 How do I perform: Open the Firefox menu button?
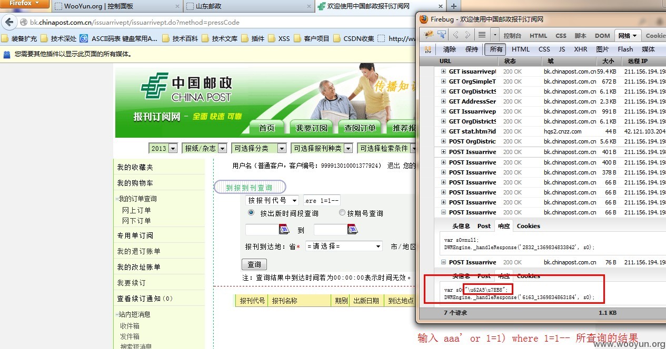click(x=25, y=4)
